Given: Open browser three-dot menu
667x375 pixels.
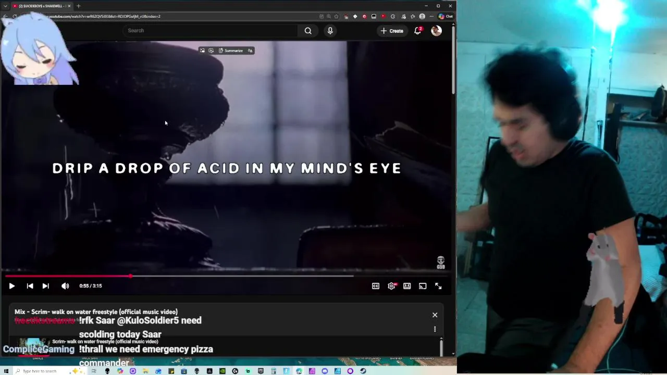Looking at the screenshot, I should 431,16.
